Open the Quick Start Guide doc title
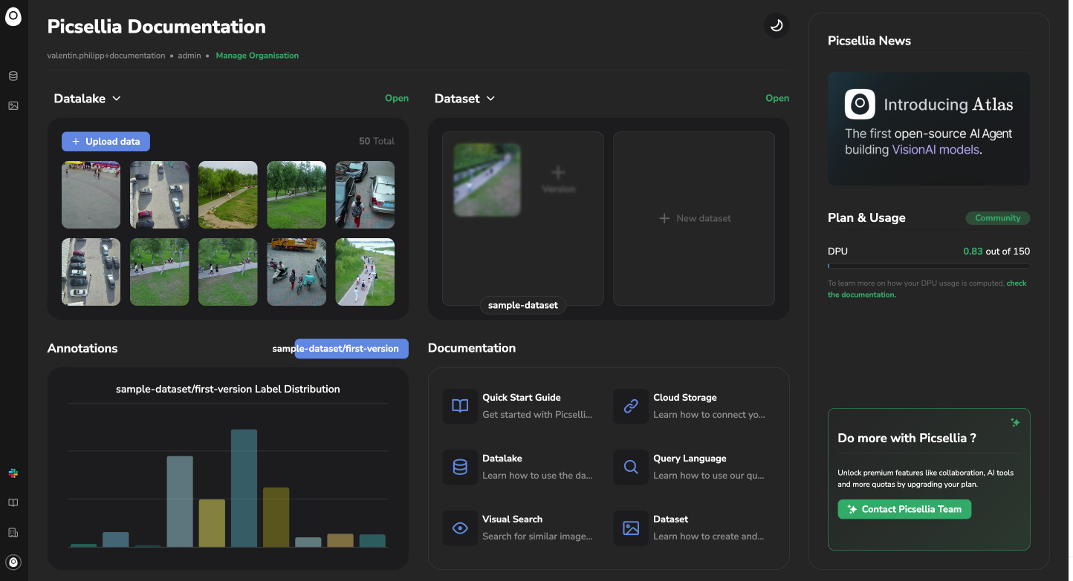1073x581 pixels. coord(522,398)
